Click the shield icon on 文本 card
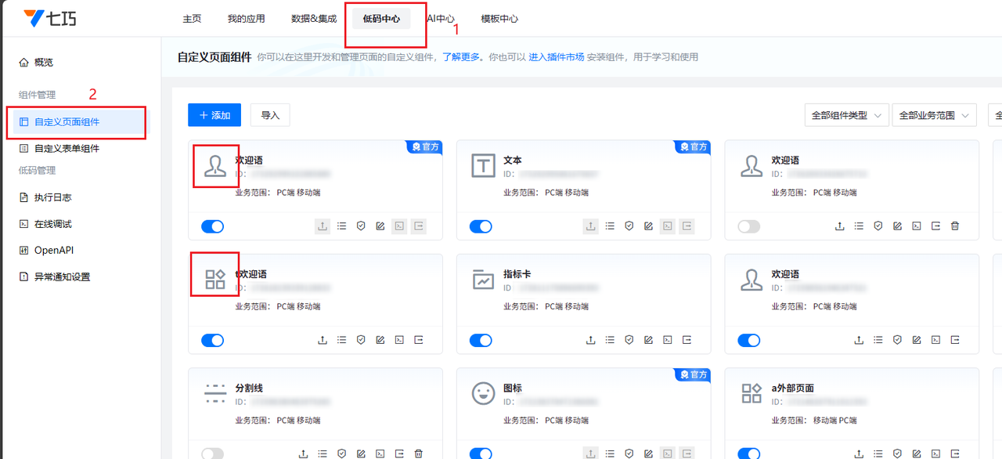The width and height of the screenshot is (1002, 459). pyautogui.click(x=629, y=226)
